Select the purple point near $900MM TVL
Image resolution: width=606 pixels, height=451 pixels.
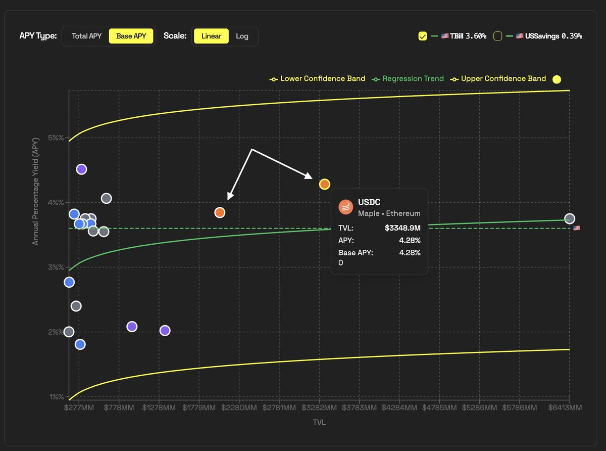132,327
